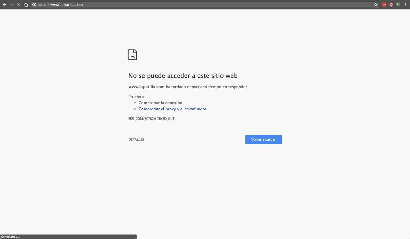Click the 'Conectando…' status bar text
The width and height of the screenshot is (410, 239).
pos(10,237)
